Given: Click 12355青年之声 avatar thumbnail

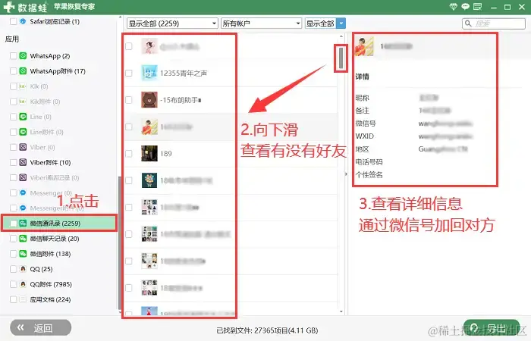Looking at the screenshot, I should [149, 73].
